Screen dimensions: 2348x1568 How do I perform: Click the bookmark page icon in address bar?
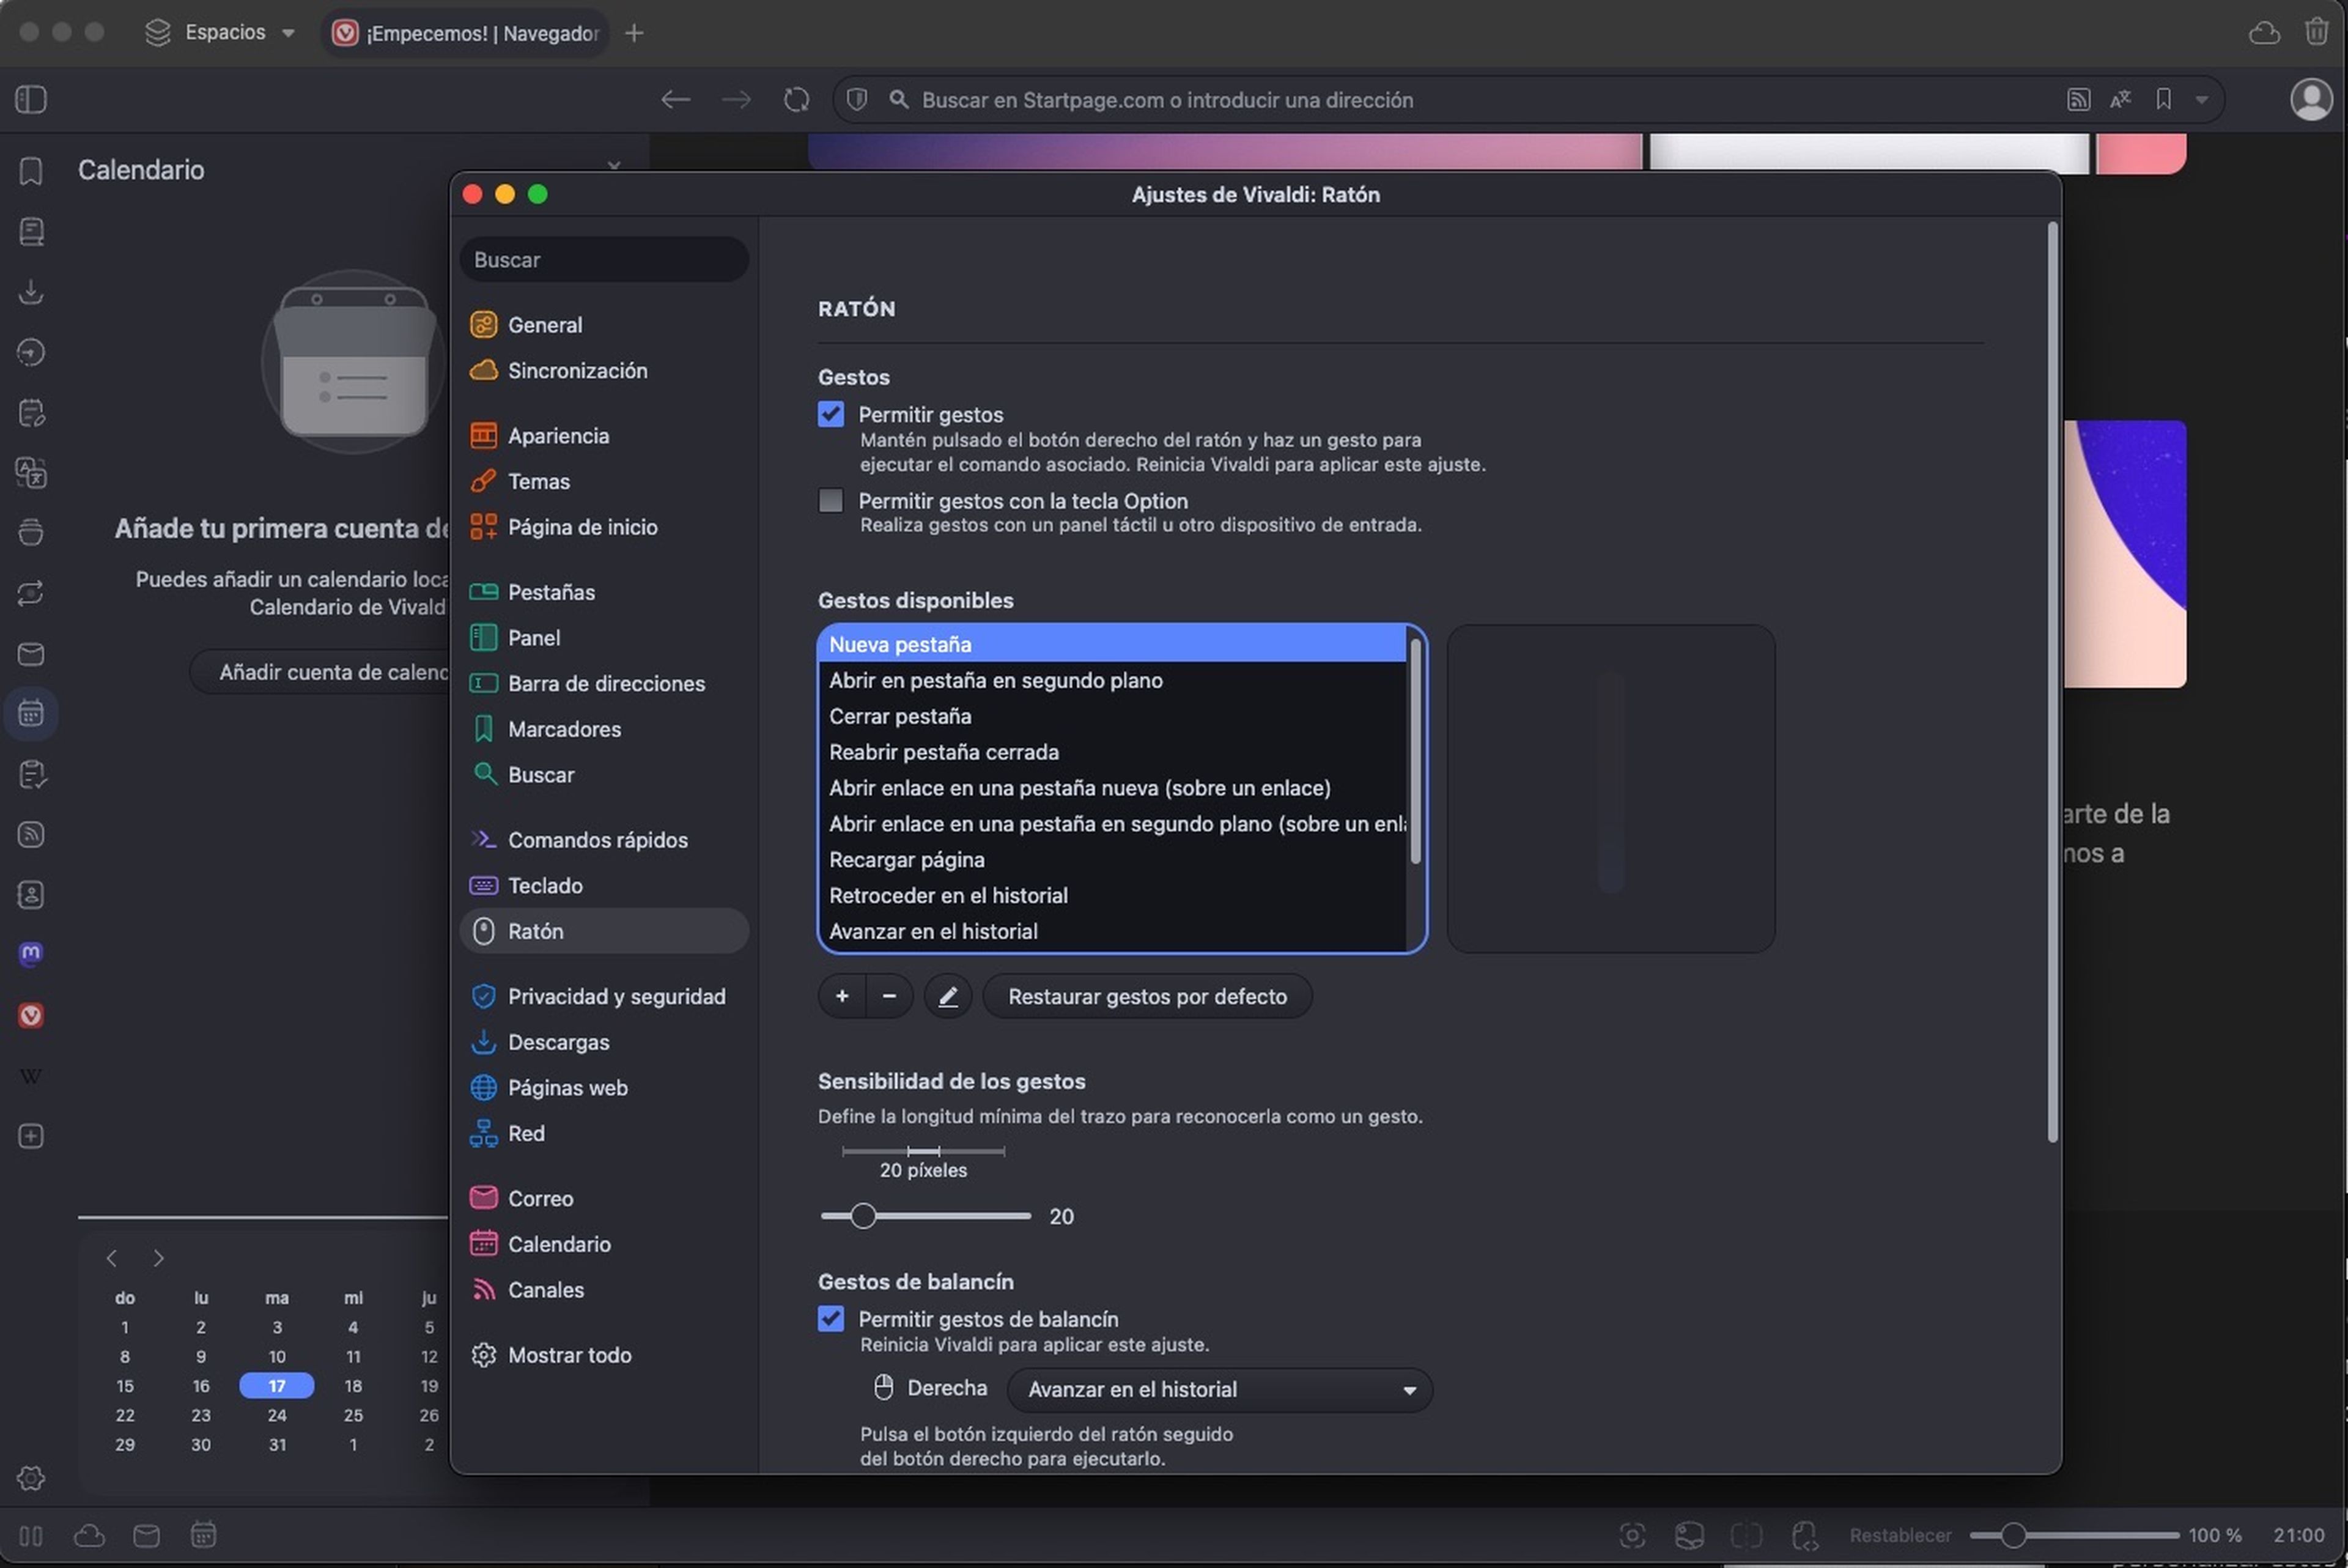click(2163, 100)
